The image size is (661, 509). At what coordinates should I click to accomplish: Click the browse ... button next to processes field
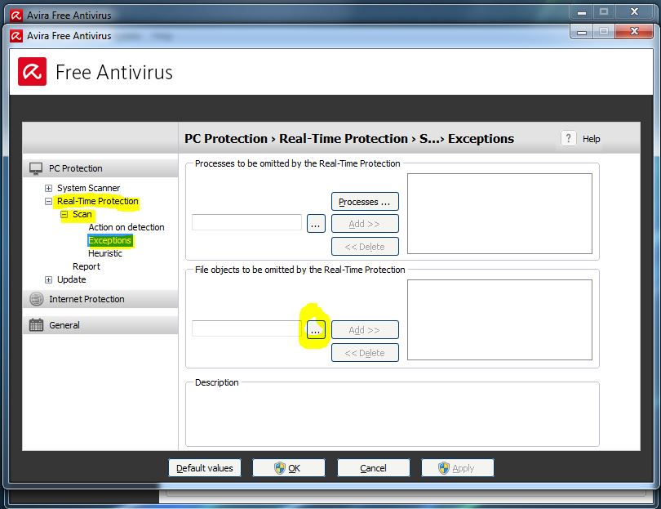tap(316, 222)
